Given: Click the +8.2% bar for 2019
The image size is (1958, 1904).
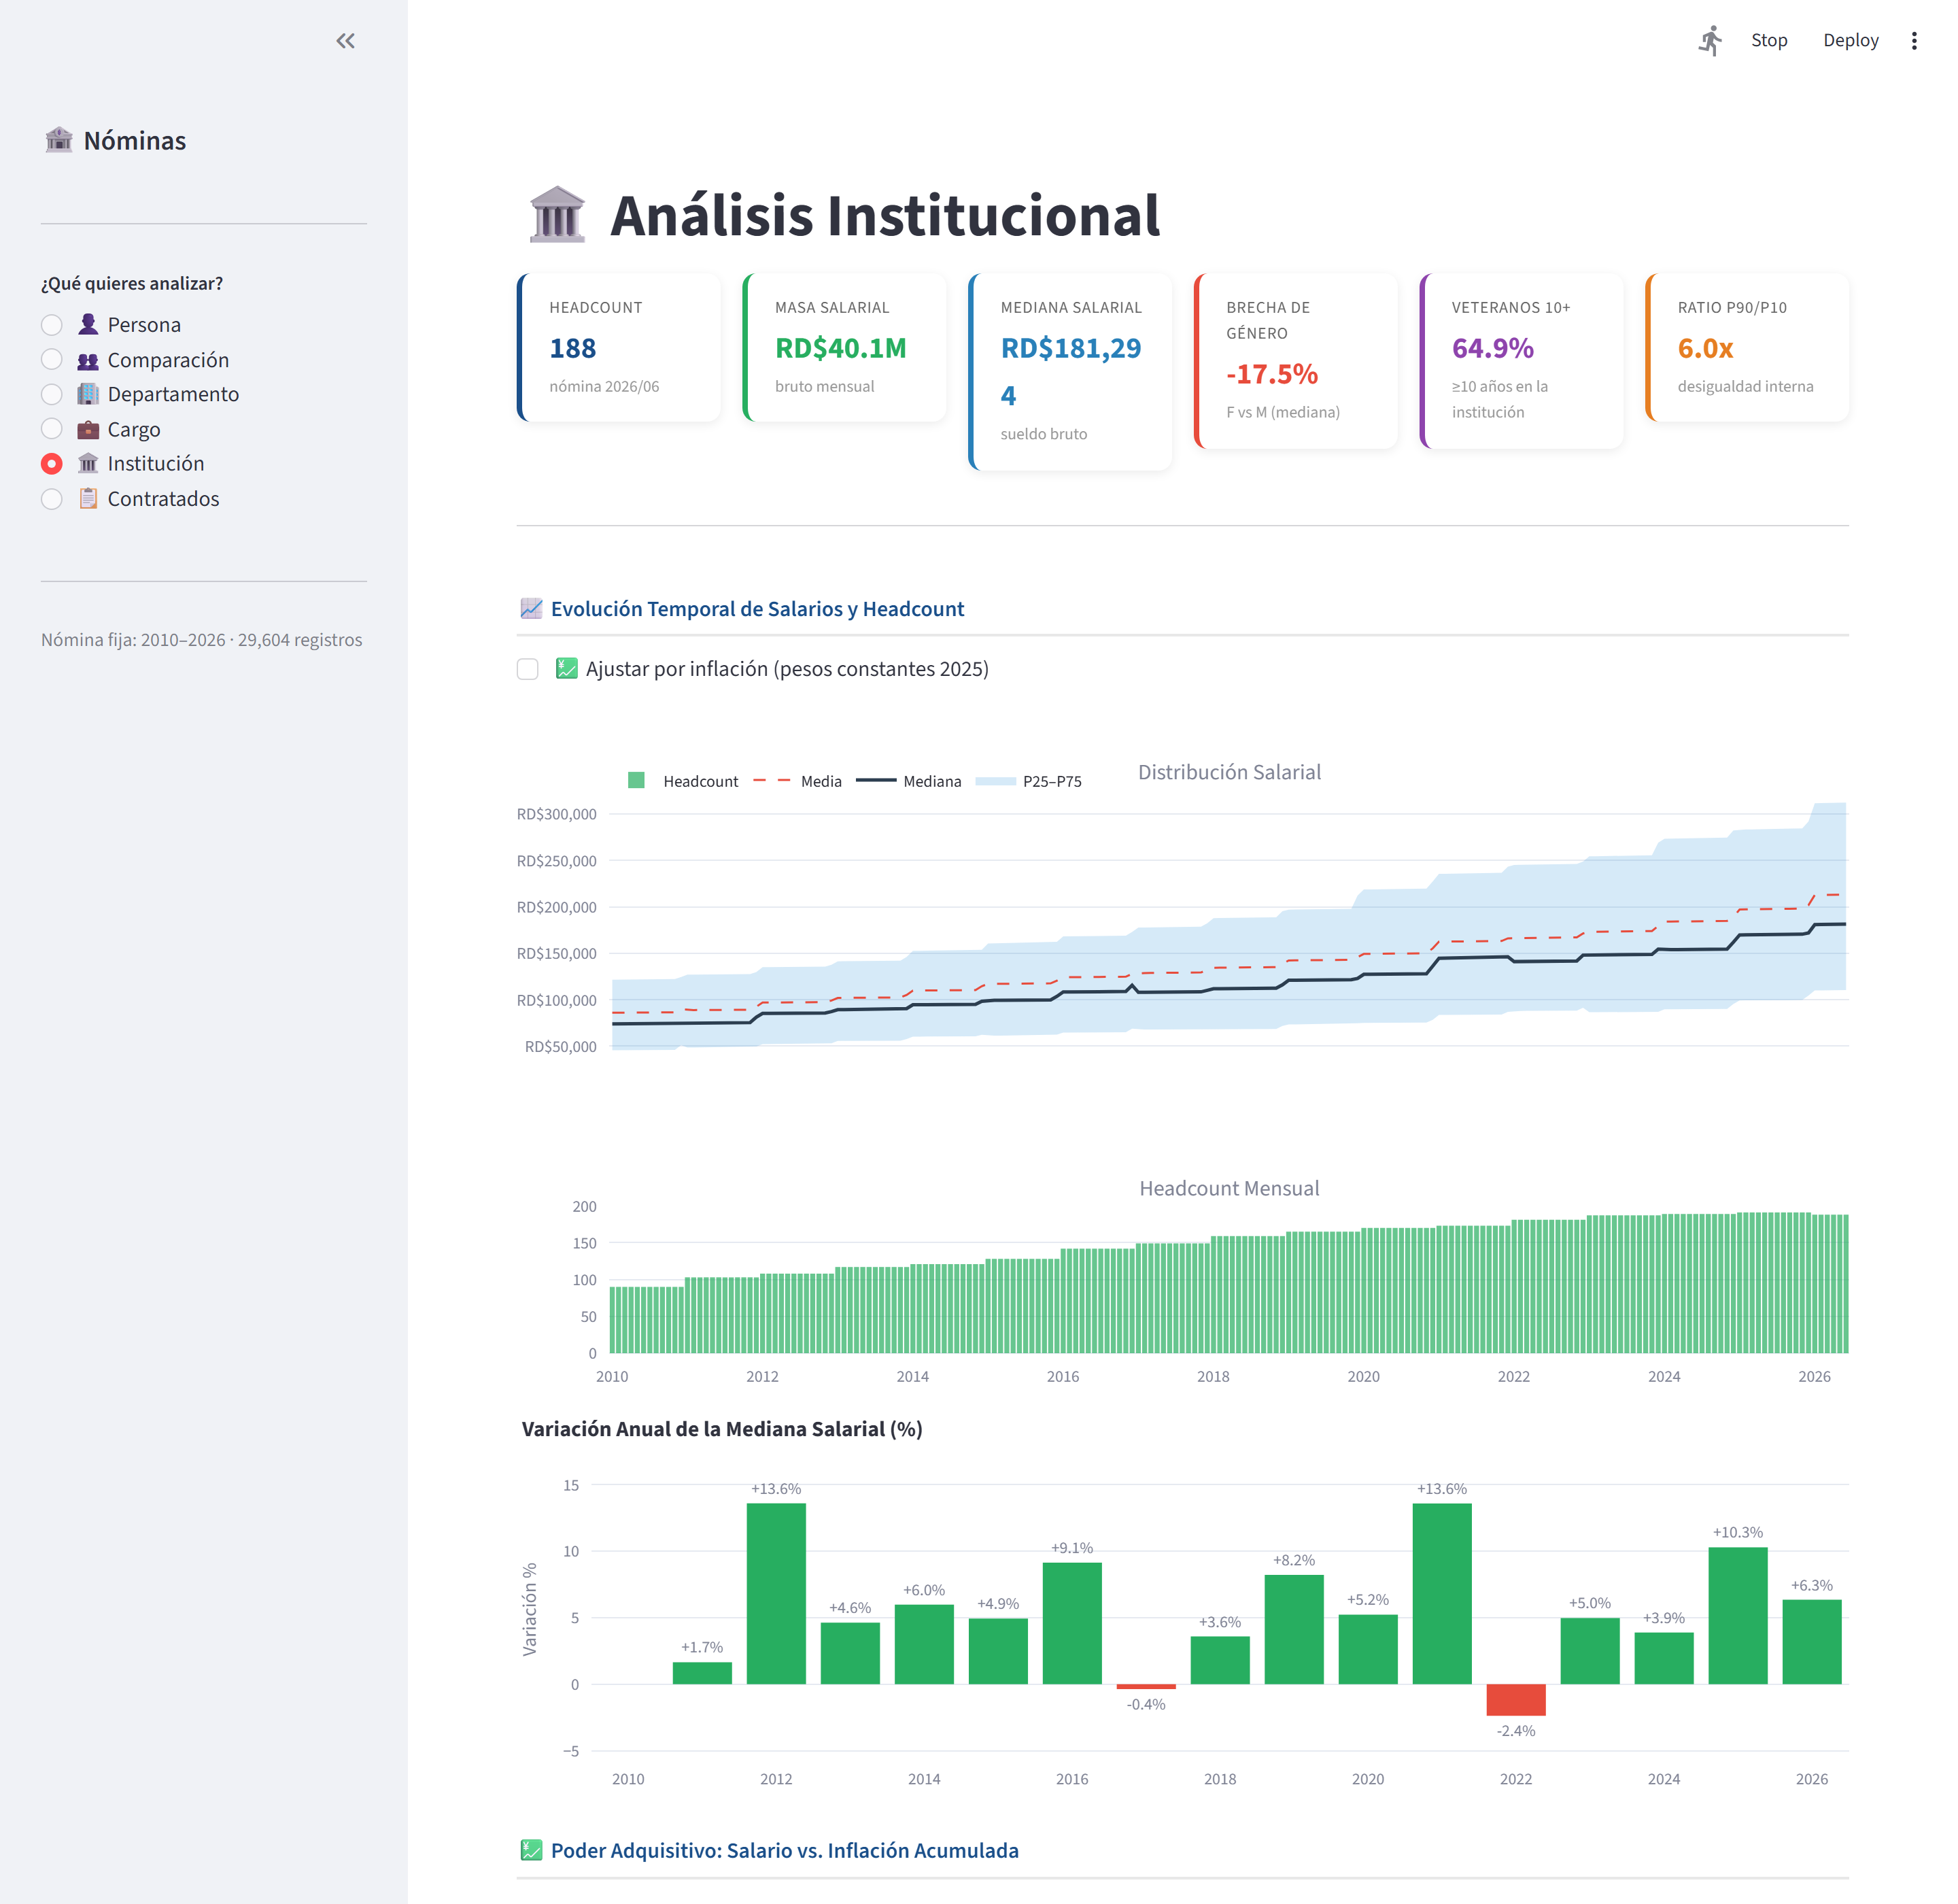Looking at the screenshot, I should (x=1294, y=1629).
